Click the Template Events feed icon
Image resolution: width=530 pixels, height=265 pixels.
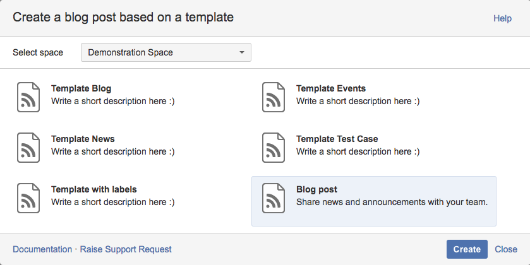point(274,96)
